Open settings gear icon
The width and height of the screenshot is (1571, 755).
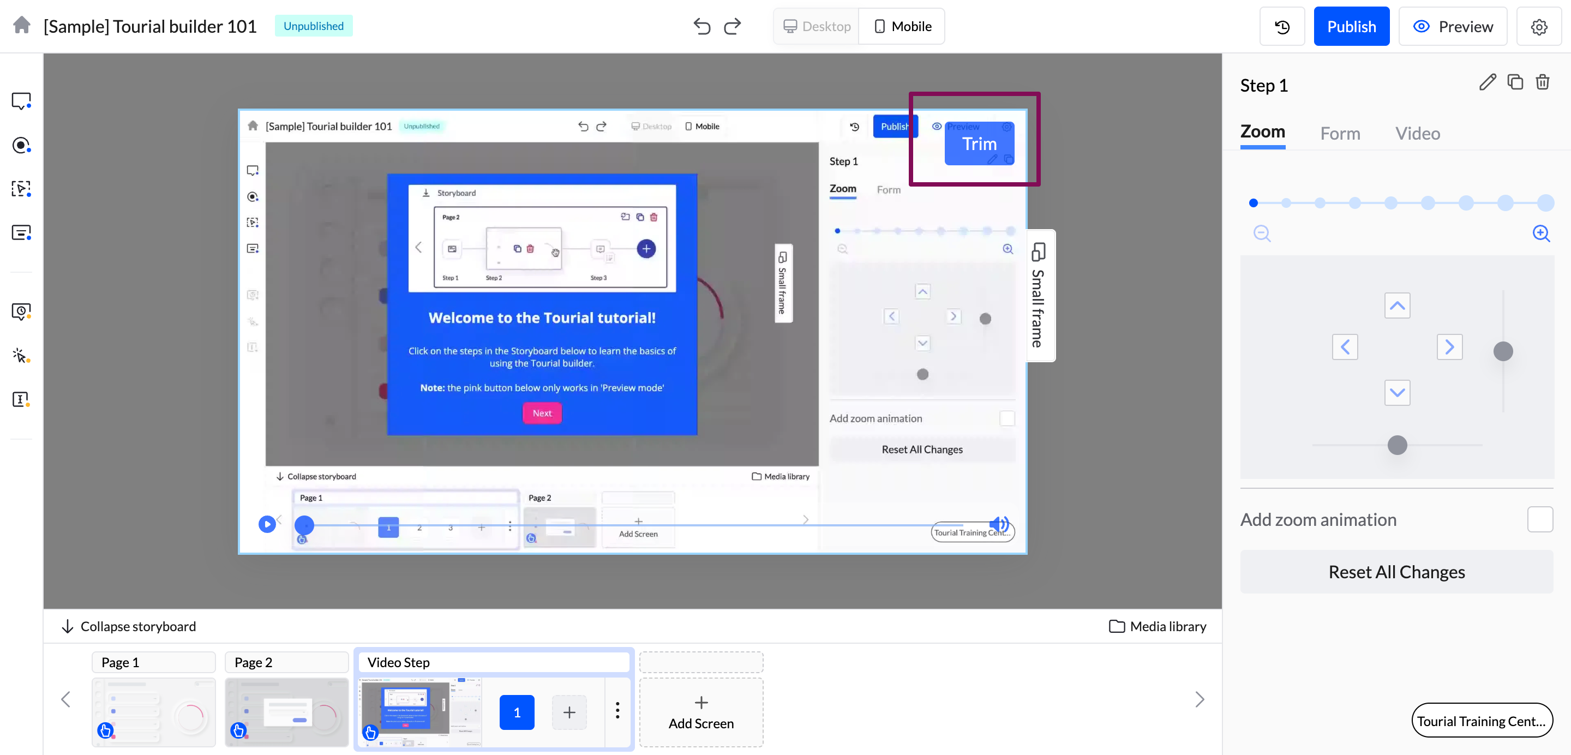1539,27
